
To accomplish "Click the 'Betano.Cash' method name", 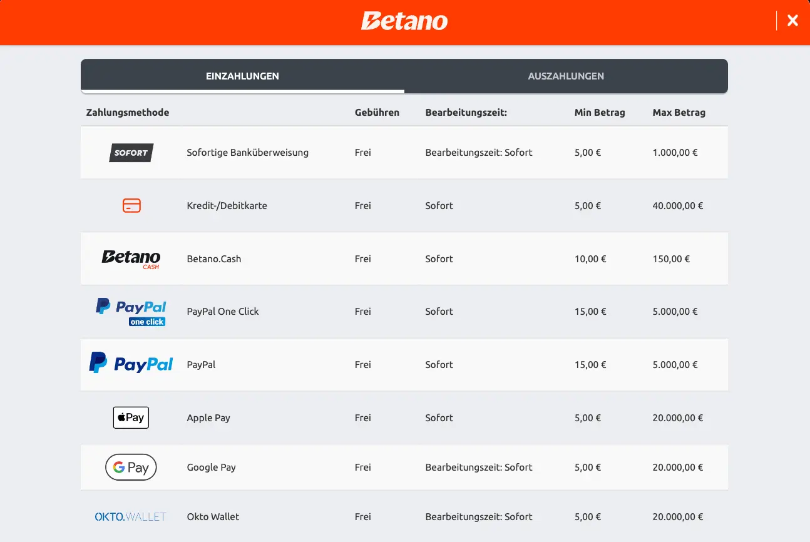I will point(213,258).
